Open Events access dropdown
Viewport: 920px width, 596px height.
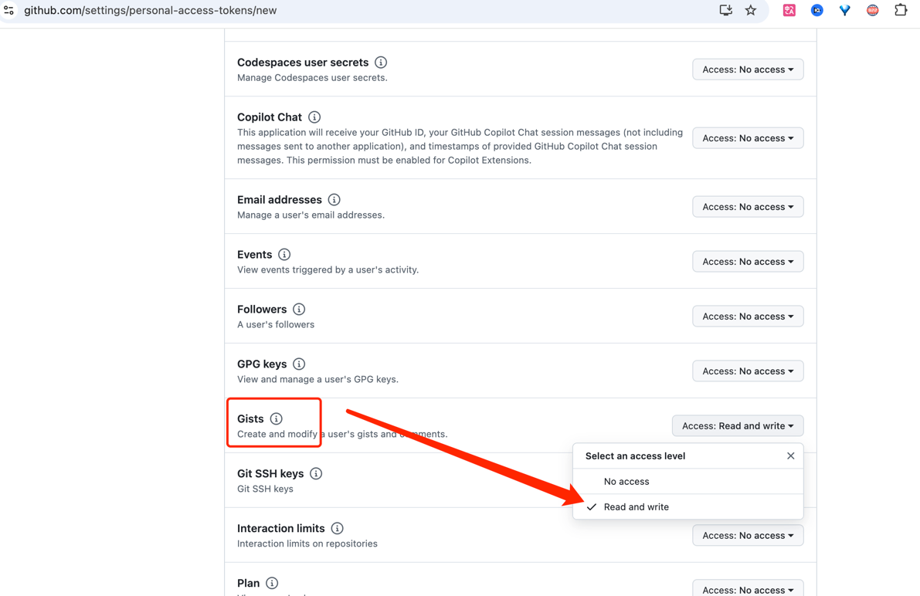[748, 261]
